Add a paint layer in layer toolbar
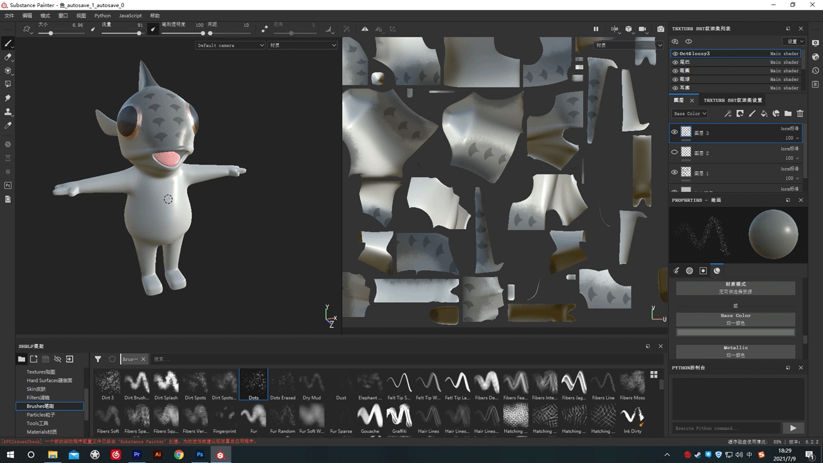The width and height of the screenshot is (823, 463). click(752, 114)
